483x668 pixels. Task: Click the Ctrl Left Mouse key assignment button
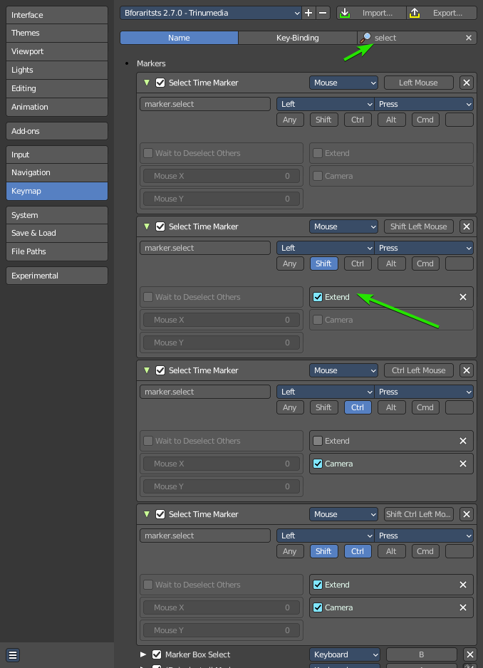click(419, 370)
